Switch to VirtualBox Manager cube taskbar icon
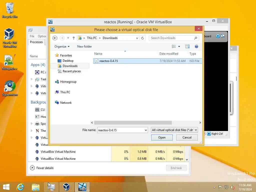 click(66, 187)
